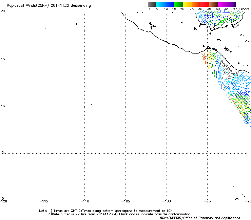Click the brown 35–40 knots legend segment
Image resolution: width=251 pixels, height=220 pixels.
coord(214,4)
